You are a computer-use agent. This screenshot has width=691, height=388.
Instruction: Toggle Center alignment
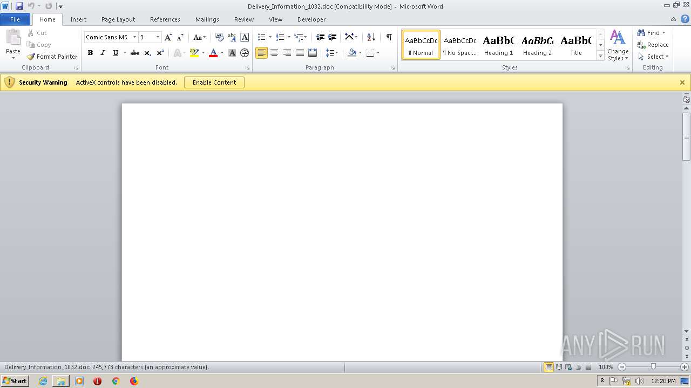coord(274,53)
